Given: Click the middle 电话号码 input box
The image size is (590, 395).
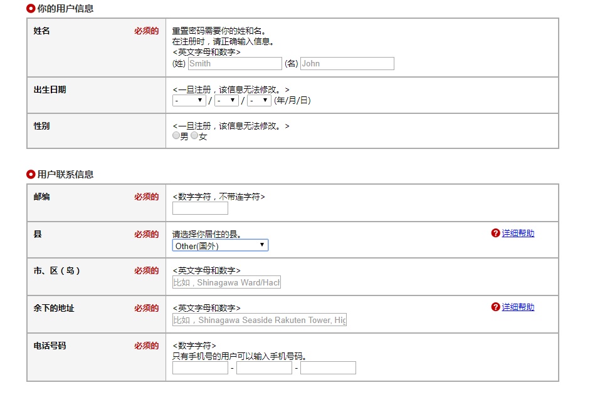Looking at the screenshot, I should tap(264, 368).
